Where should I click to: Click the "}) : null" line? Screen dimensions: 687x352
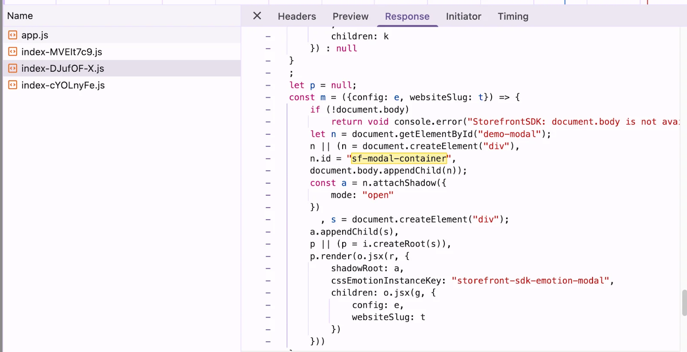click(334, 49)
